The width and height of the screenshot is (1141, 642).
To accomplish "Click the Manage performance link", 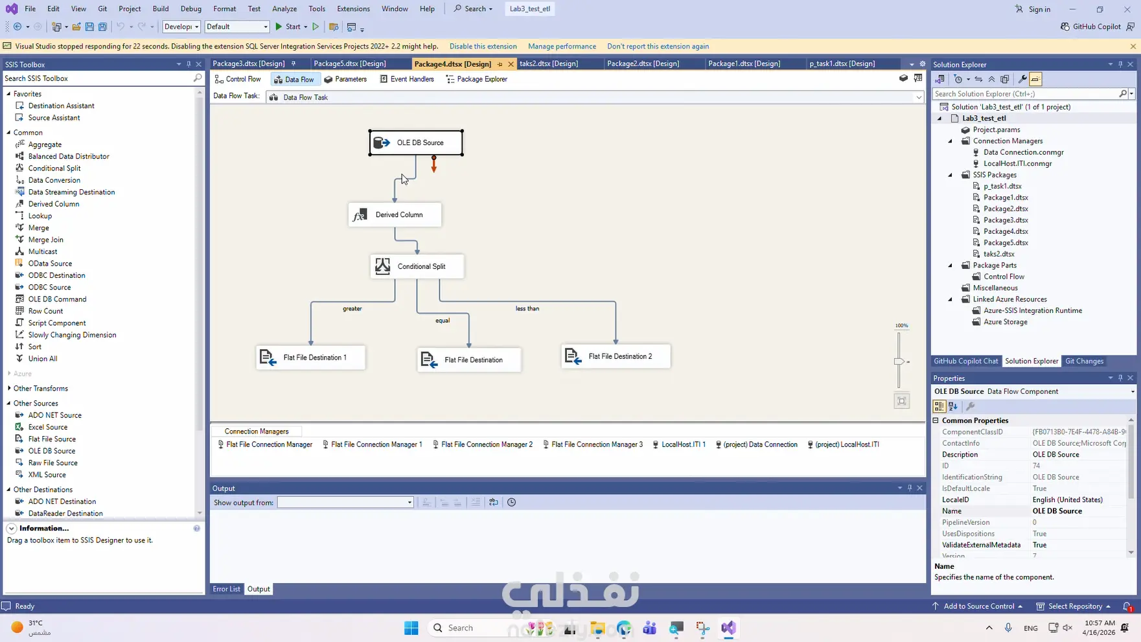I will pos(562,47).
